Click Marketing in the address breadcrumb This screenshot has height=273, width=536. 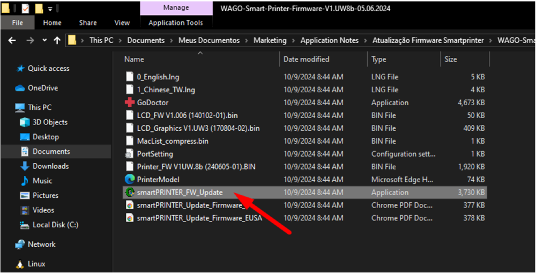[x=270, y=41]
